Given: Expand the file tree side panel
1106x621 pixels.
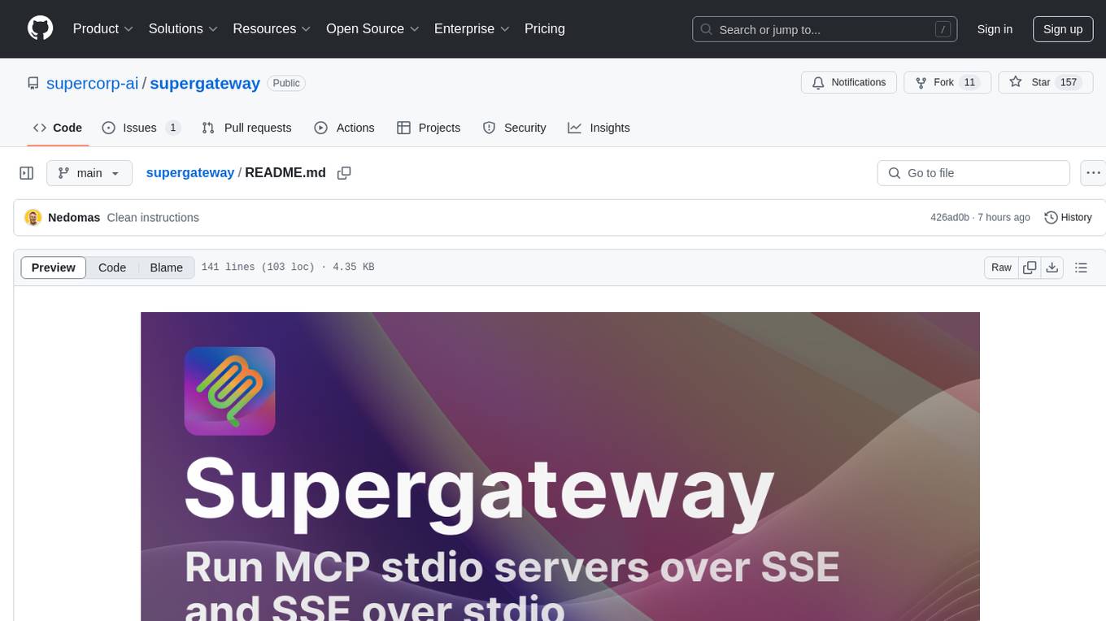Looking at the screenshot, I should (x=27, y=173).
